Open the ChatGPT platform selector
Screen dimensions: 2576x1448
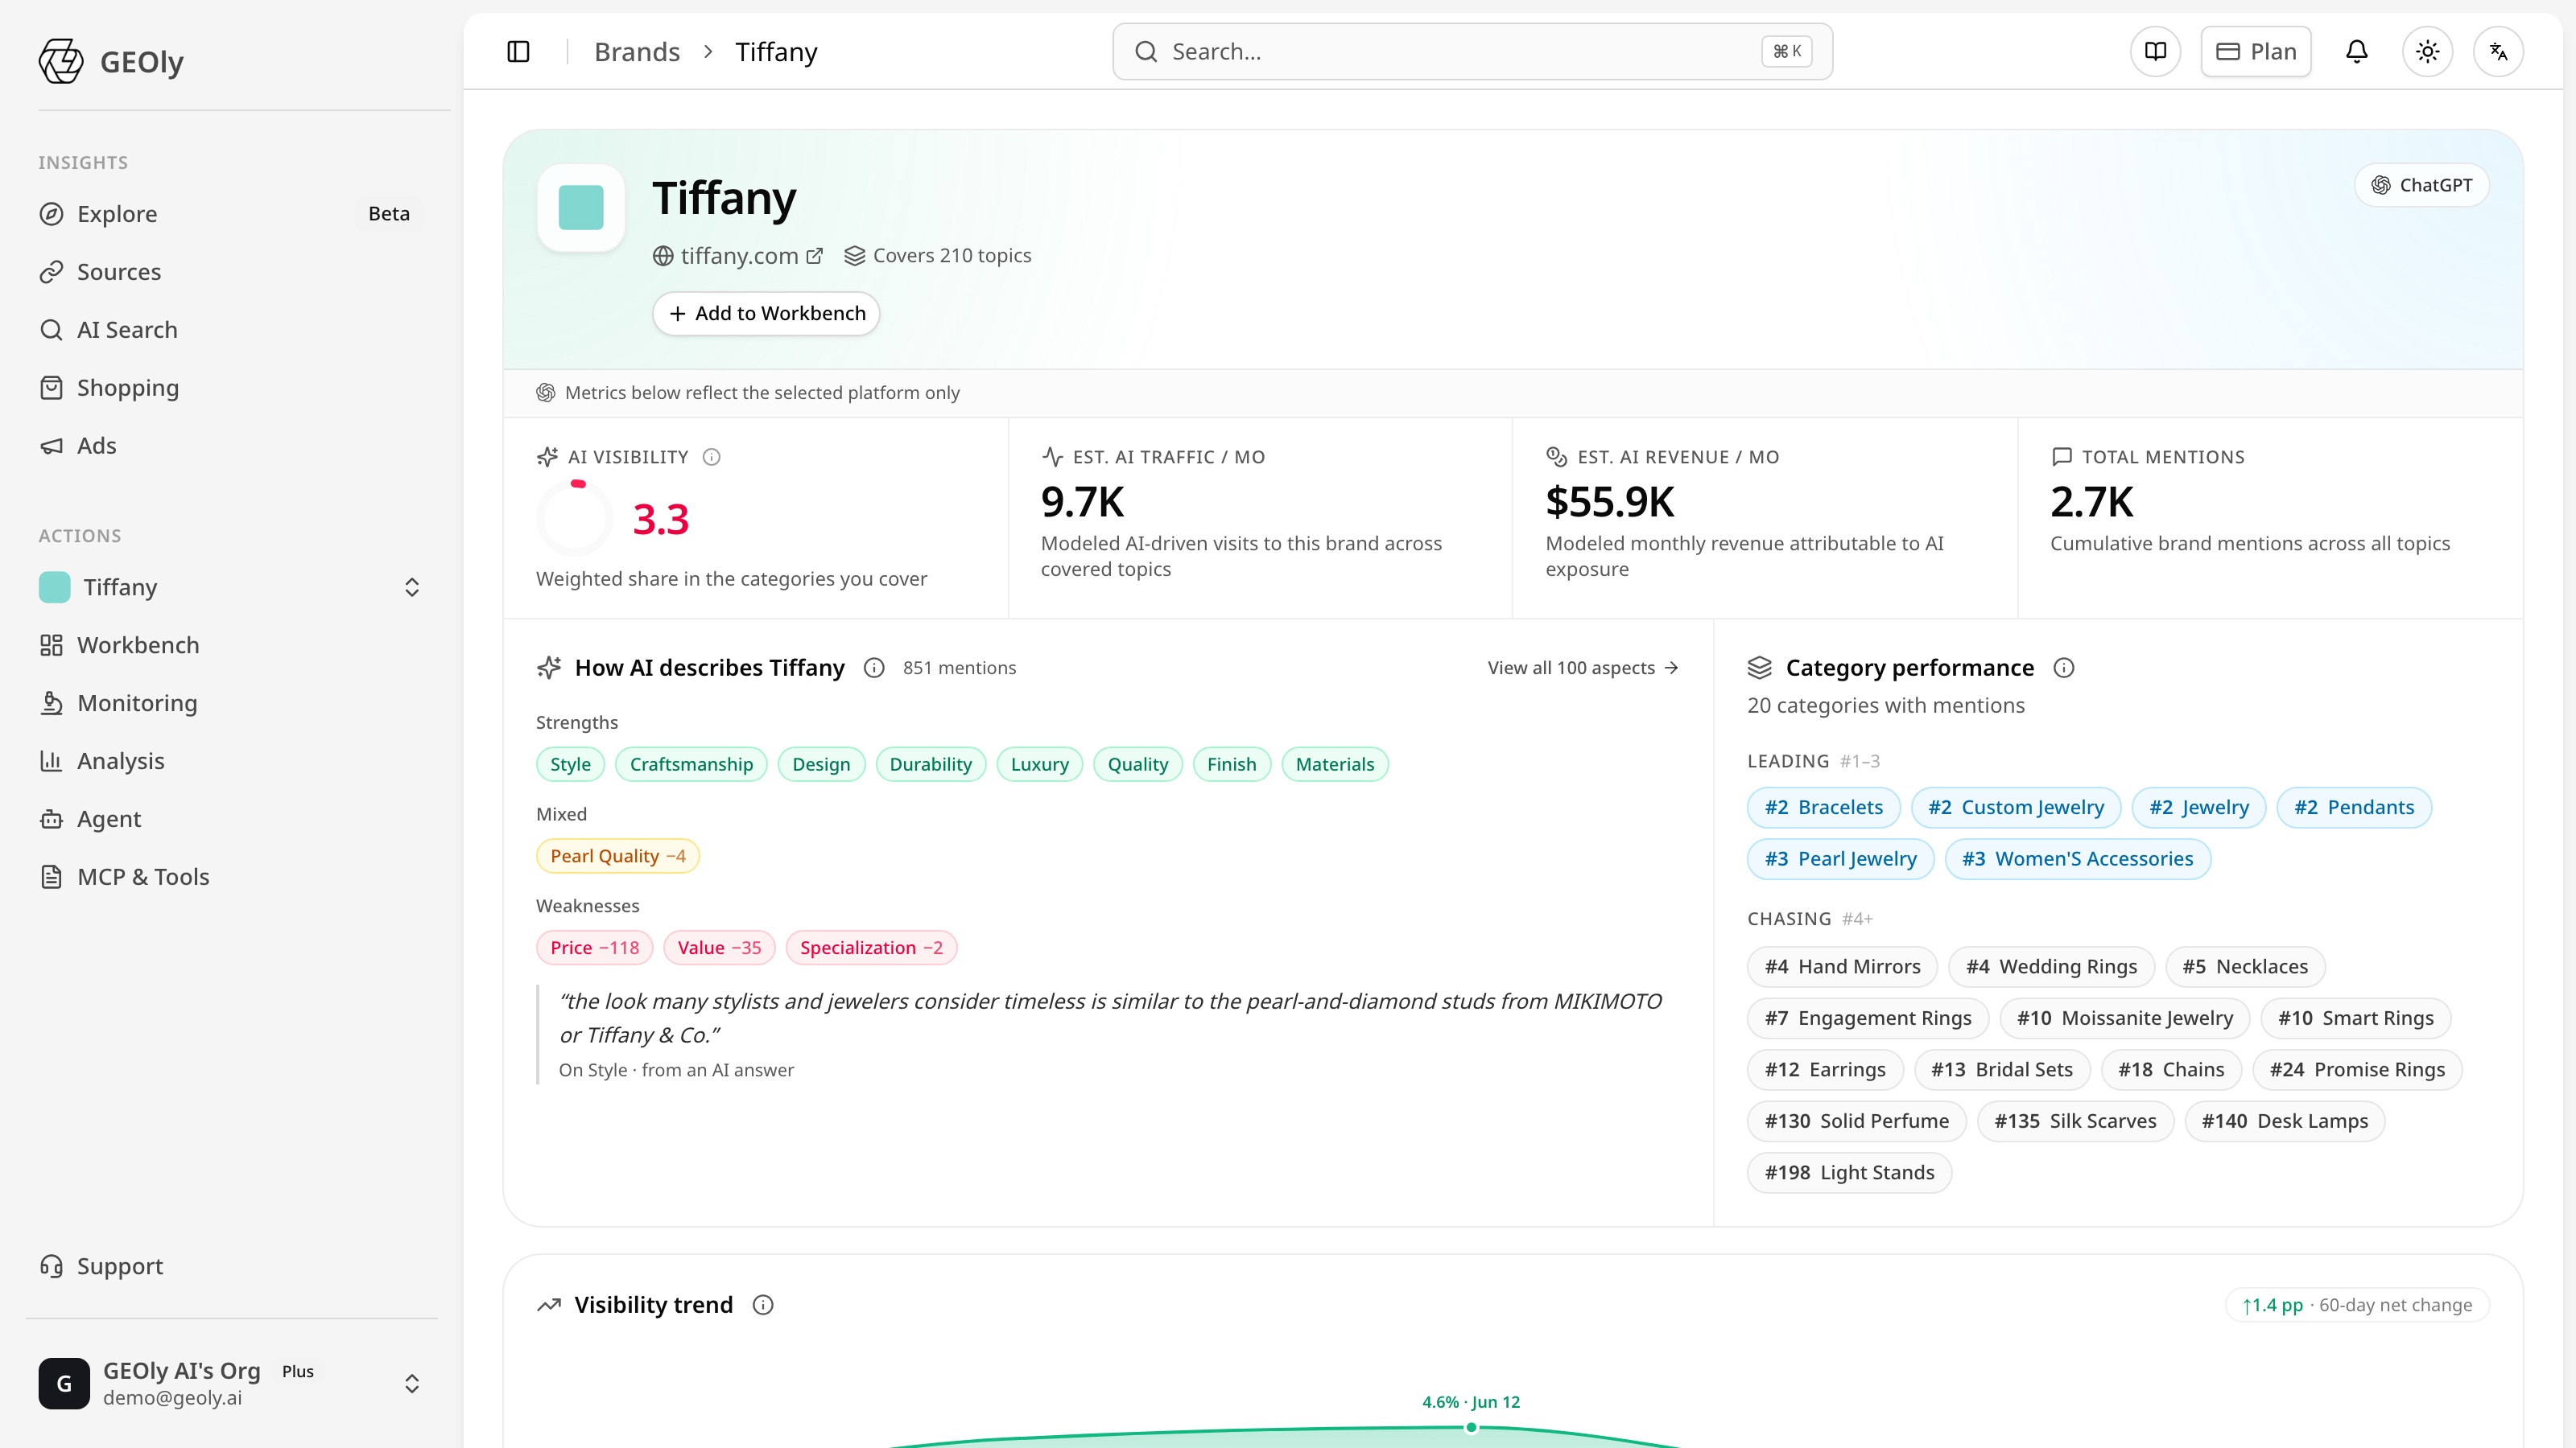coord(2422,185)
